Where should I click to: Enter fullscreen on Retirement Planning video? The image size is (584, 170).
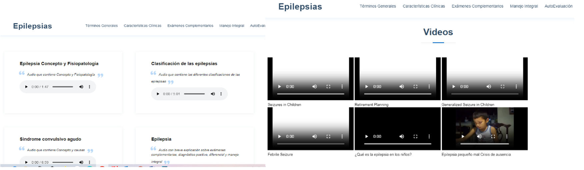tap(415, 87)
